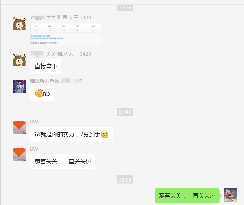Click BW's avatar beside 7分到手 message
The image size is (244, 205).
click(x=19, y=127)
